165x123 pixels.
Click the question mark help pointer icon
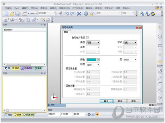tap(91, 14)
